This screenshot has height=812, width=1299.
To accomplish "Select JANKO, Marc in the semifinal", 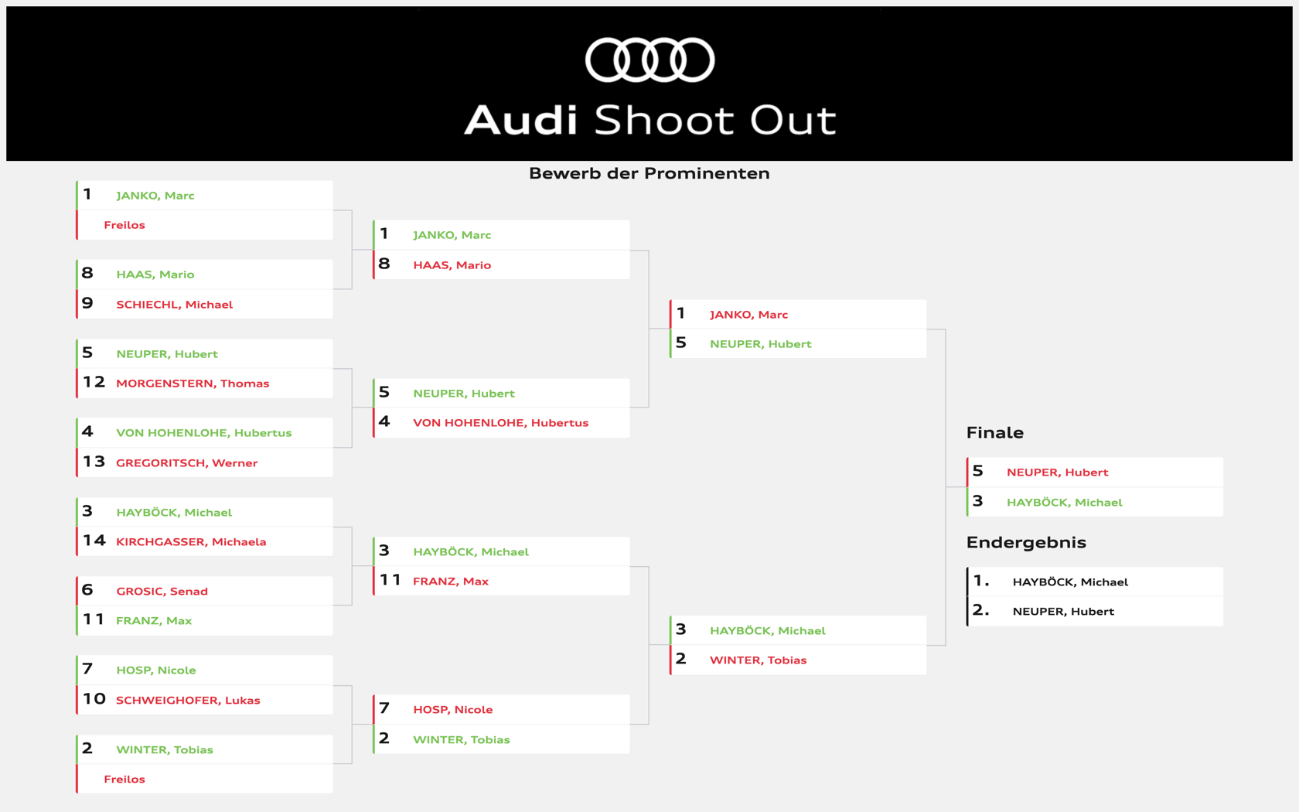I will 798,314.
